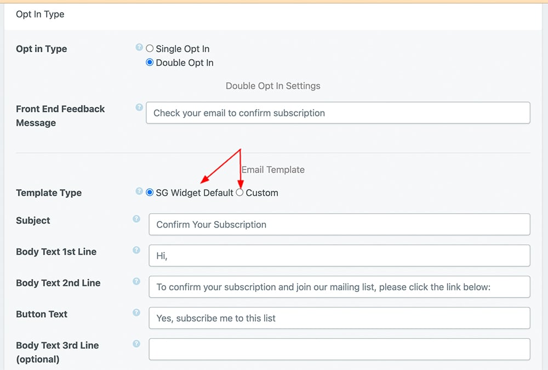
Task: Click the Front End Feedback Message help icon
Action: coord(139,108)
